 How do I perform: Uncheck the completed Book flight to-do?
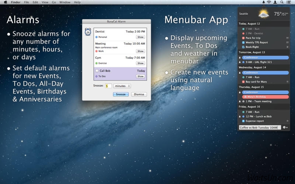click(x=243, y=47)
